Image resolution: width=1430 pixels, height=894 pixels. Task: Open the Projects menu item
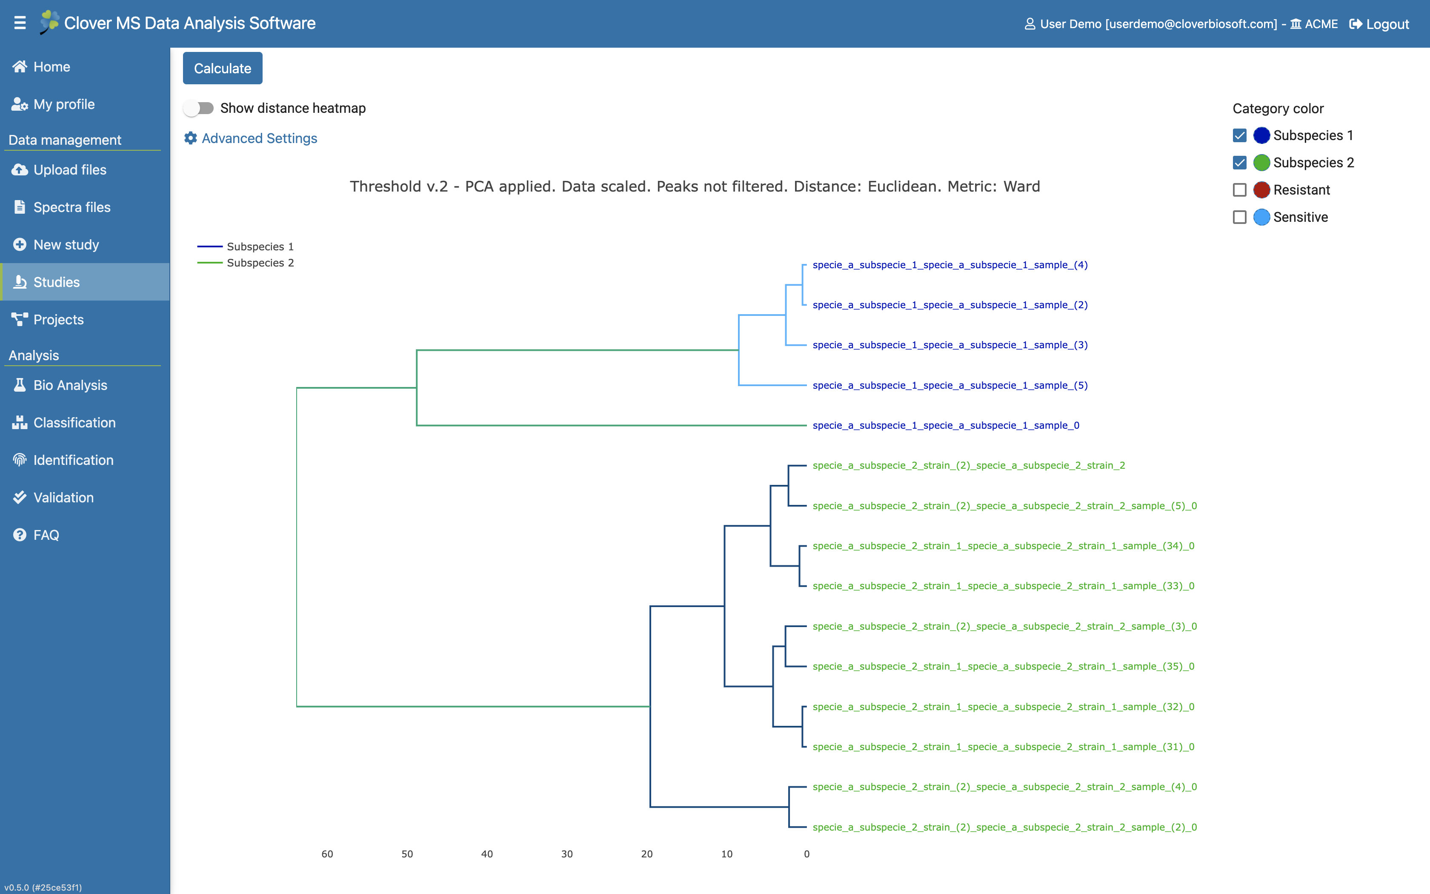coord(85,319)
